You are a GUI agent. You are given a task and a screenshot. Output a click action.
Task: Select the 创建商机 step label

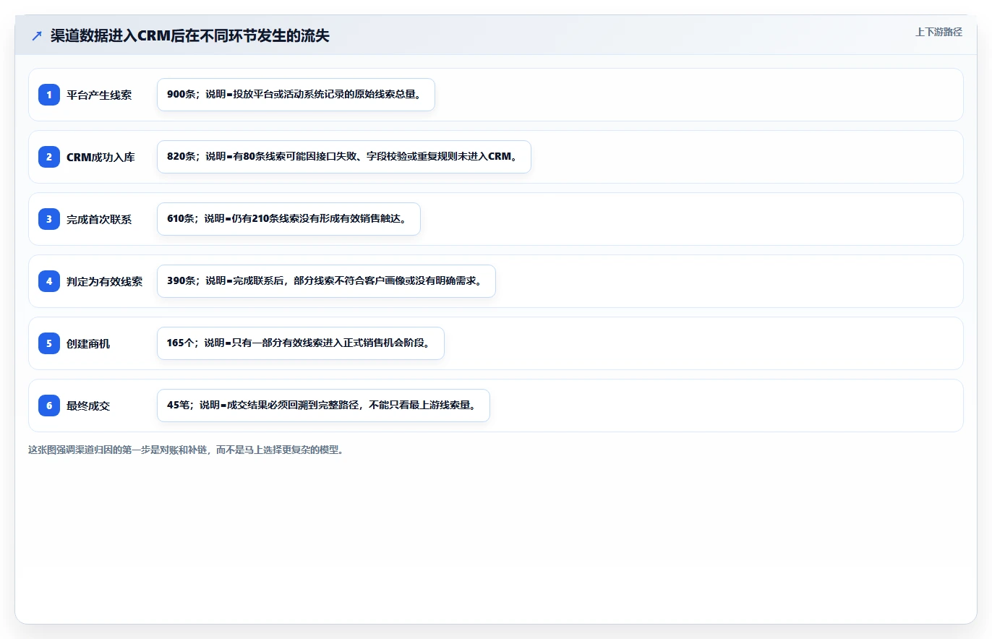pyautogui.click(x=88, y=343)
